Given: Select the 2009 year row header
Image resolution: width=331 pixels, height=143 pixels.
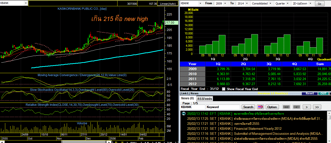Looking at the screenshot, I should click(x=192, y=69).
